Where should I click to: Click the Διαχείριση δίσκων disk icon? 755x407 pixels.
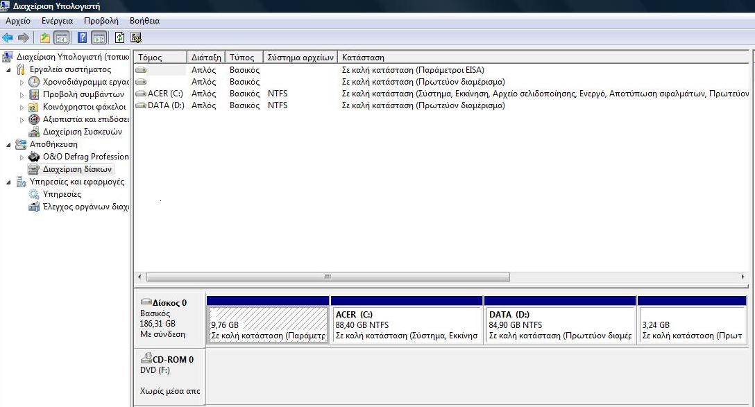[34, 169]
